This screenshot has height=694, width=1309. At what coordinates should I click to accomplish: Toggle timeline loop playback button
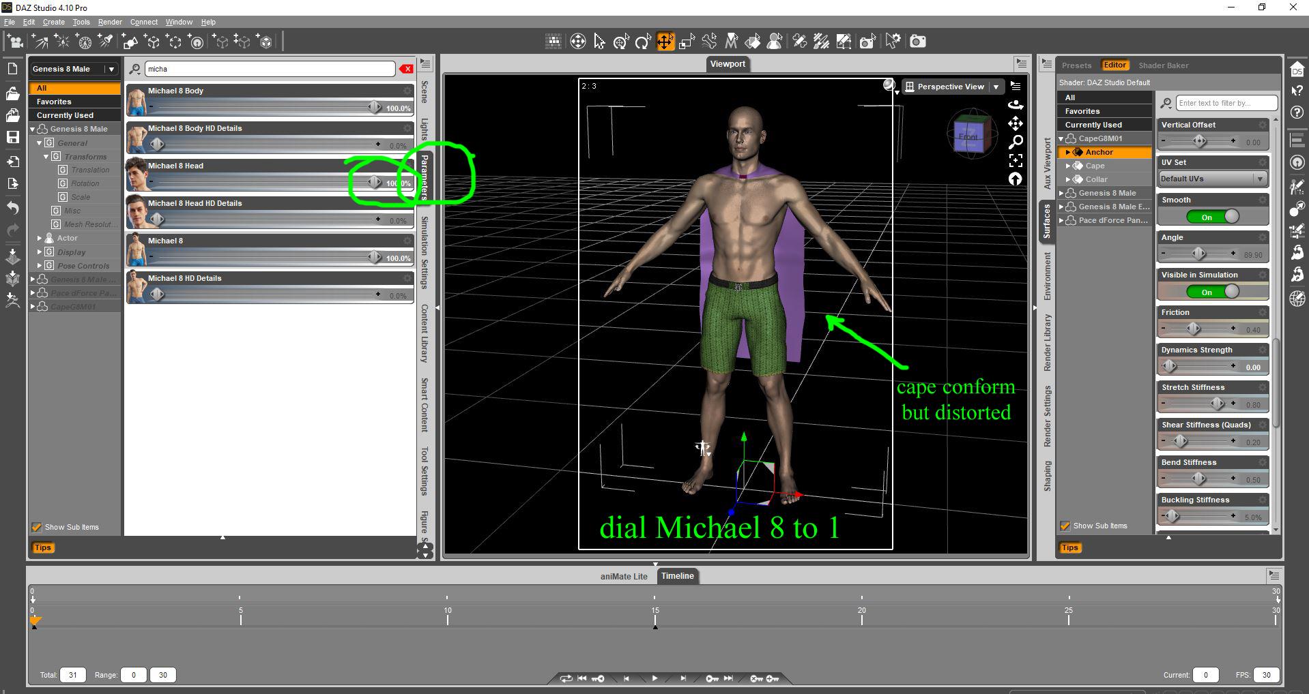(566, 678)
